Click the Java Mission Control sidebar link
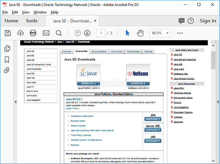 184,79
